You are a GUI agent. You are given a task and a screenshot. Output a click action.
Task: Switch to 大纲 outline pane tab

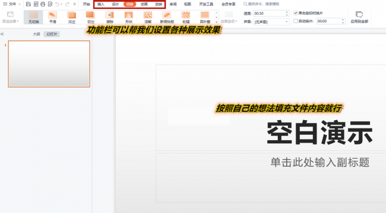pyautogui.click(x=36, y=34)
